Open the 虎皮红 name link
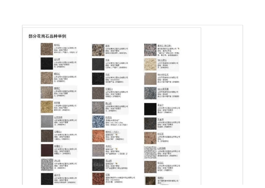 pyautogui.click(x=109, y=146)
